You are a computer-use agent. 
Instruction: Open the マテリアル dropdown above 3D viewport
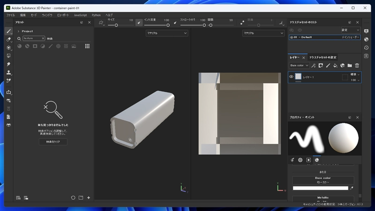coord(167,33)
